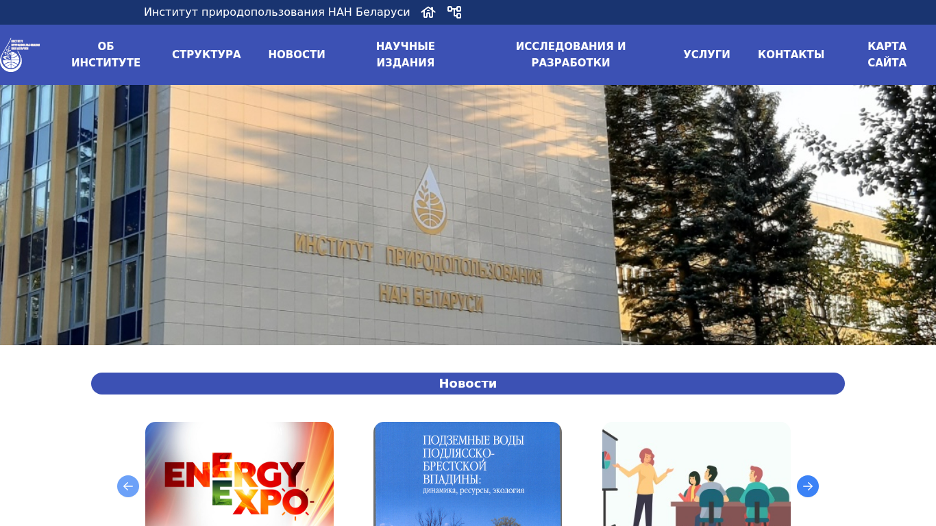This screenshot has height=526, width=936.
Task: Select 'Услуги' in the navigation bar
Action: pos(706,55)
